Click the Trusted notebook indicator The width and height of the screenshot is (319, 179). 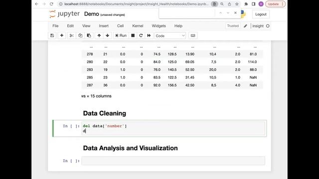tap(233, 26)
